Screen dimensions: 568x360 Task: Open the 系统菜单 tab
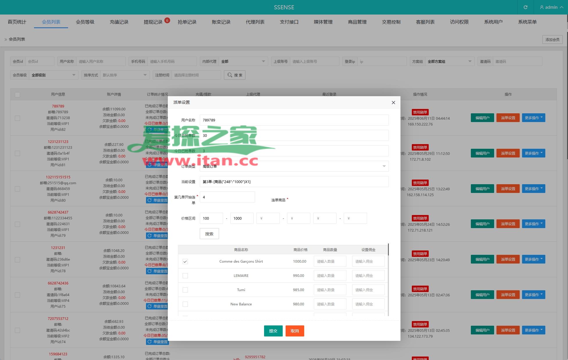point(527,22)
